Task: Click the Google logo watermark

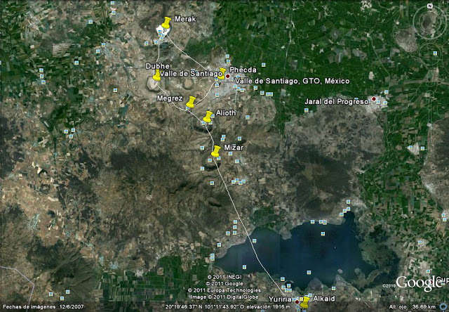Action: pos(419,283)
